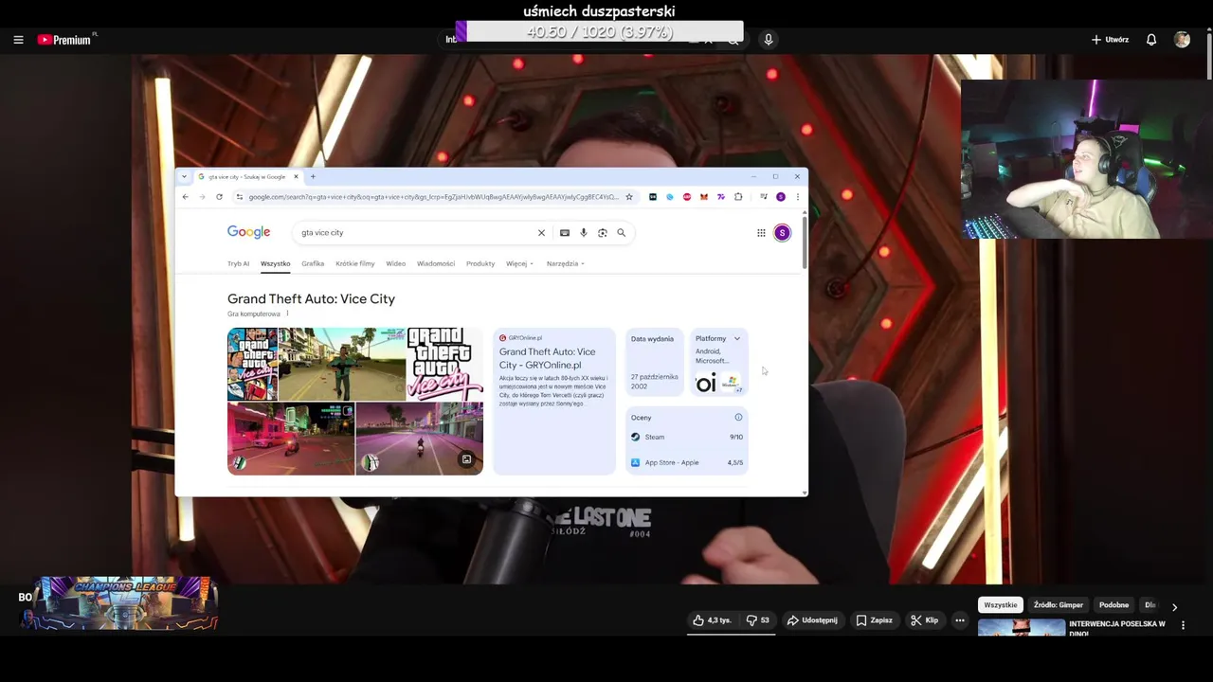Screen dimensions: 1213x682
Task: Open the Narzędzia search tools dropdown
Action: click(566, 263)
